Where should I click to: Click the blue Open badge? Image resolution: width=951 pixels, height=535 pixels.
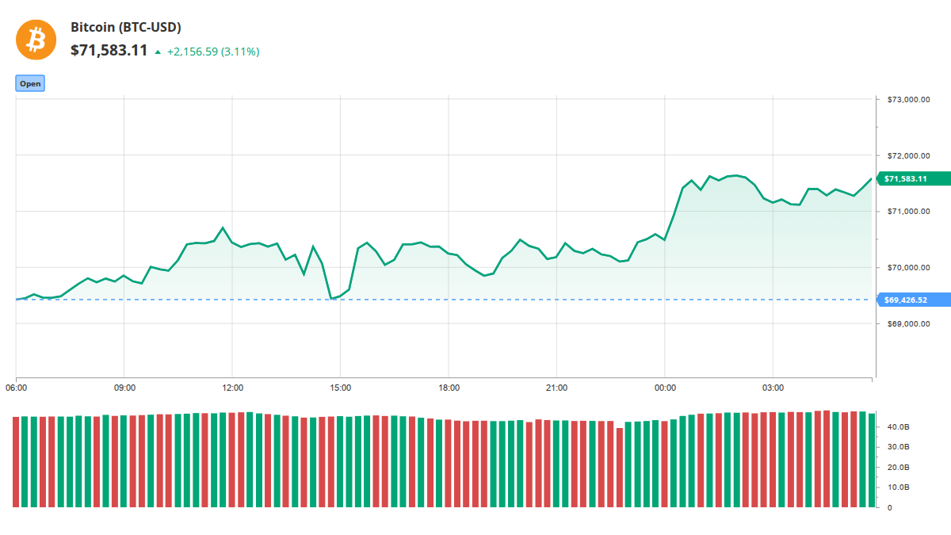point(30,83)
